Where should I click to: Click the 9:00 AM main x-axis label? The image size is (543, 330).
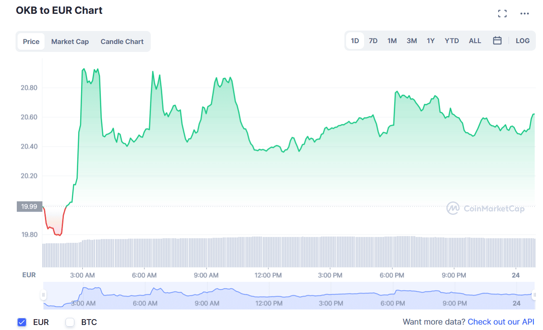[x=207, y=275]
